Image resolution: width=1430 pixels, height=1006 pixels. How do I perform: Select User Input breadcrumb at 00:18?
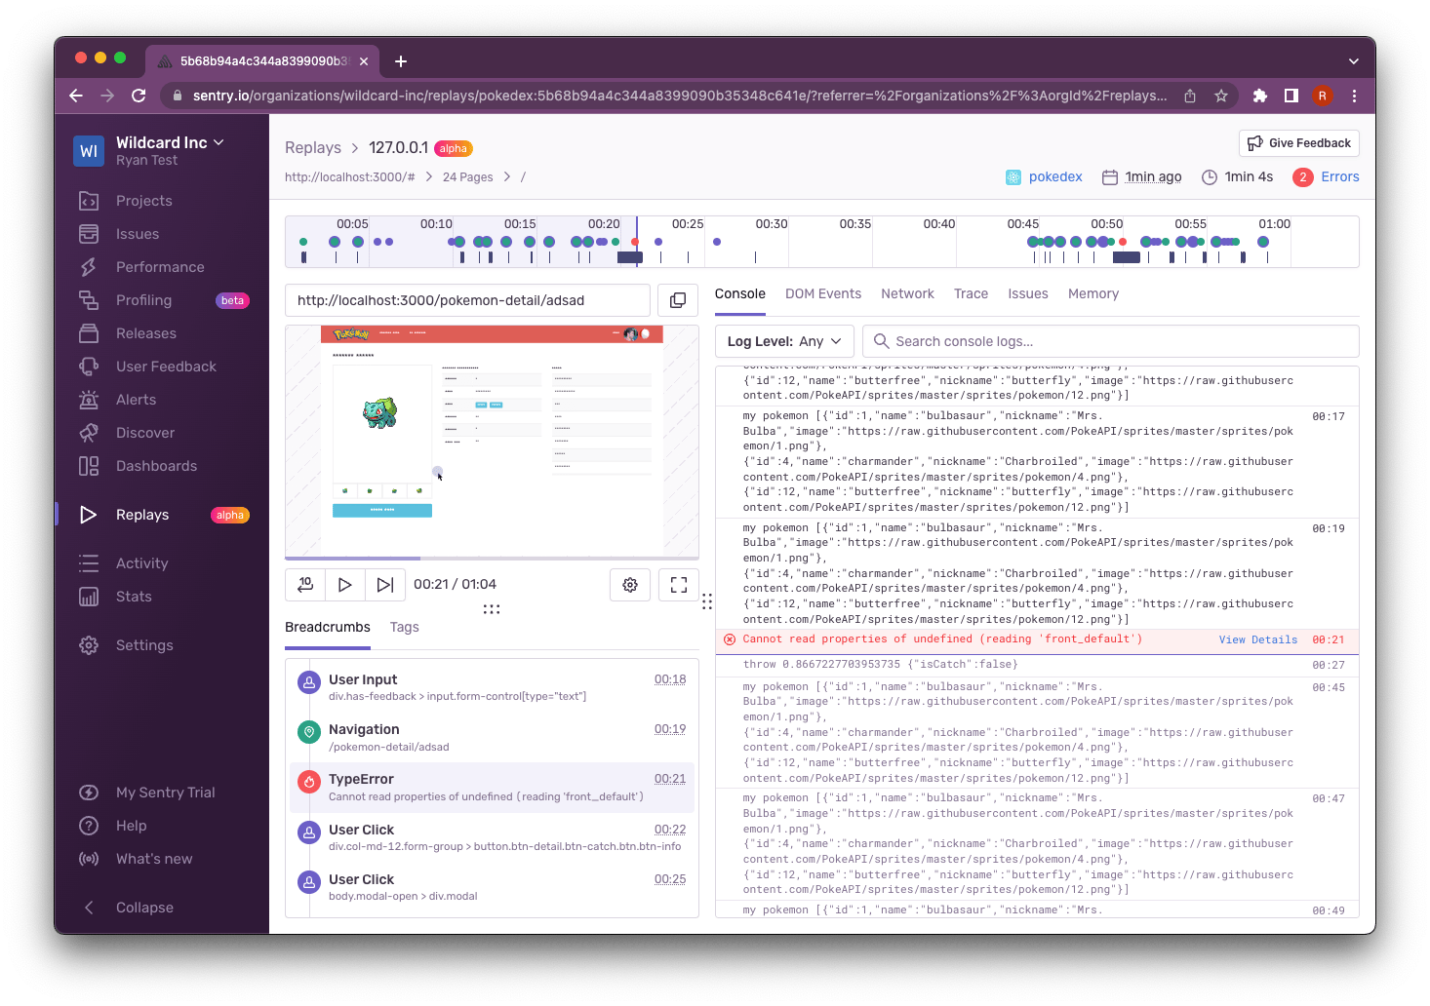tap(492, 687)
